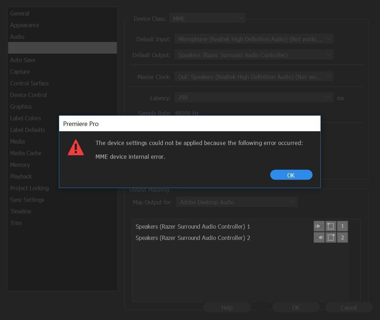Open the Map Output for dropdown
This screenshot has width=380, height=320.
[237, 202]
